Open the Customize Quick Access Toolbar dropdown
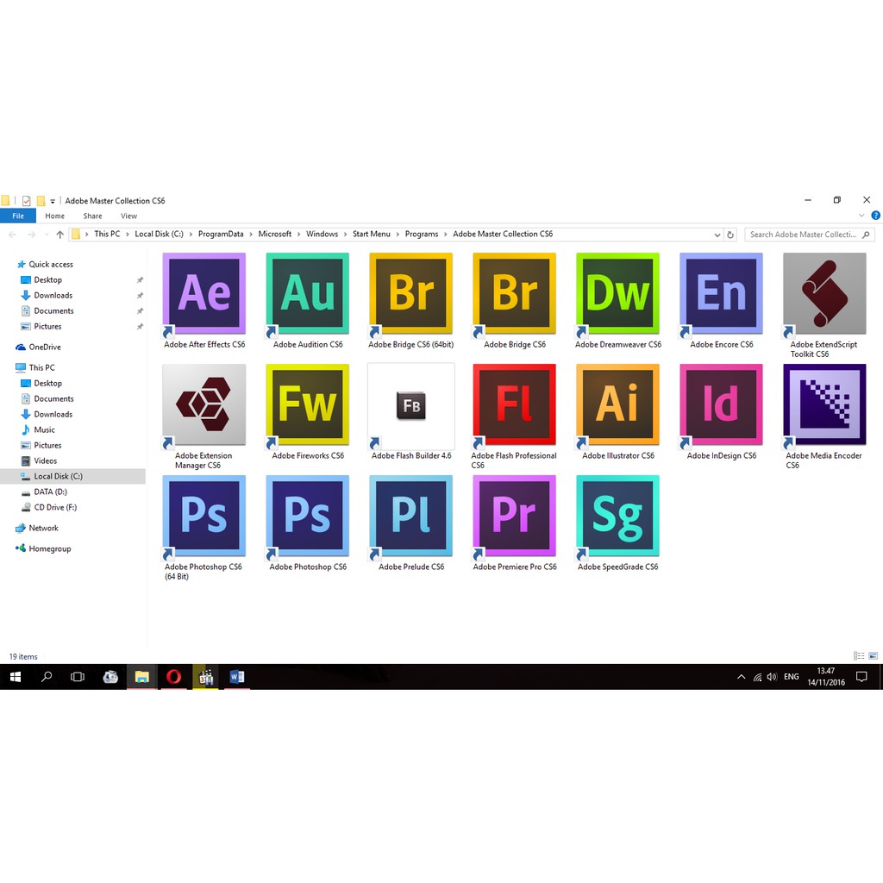Viewport: 883px width, 883px height. tap(53, 201)
